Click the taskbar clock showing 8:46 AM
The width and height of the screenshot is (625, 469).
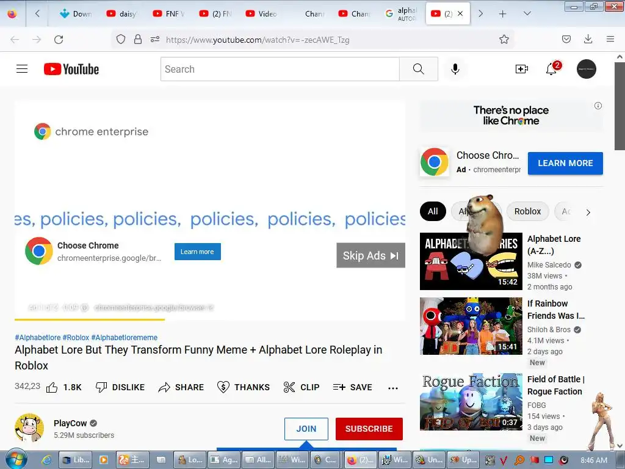pos(594,460)
